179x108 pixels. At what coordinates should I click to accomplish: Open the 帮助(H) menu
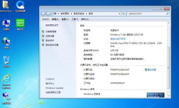coord(85,19)
